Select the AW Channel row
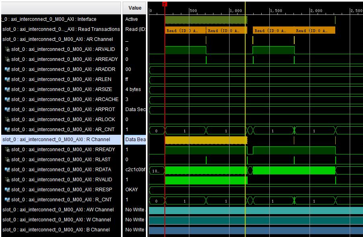The height and width of the screenshot is (237, 363). [x=60, y=209]
